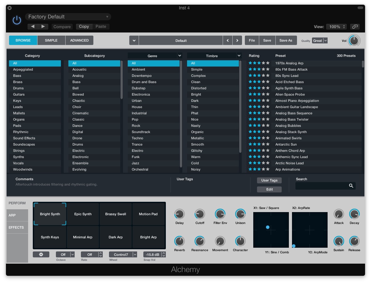Select the Bright Arp performance pad
371x283 pixels.
148,237
